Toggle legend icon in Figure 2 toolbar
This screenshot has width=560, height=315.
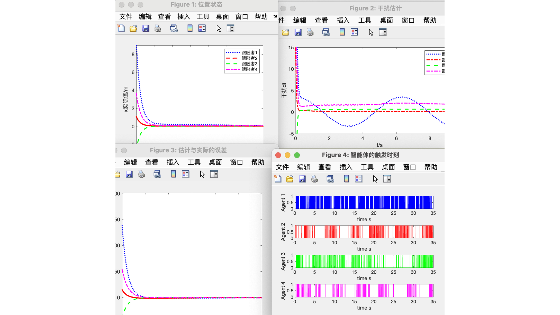click(354, 32)
